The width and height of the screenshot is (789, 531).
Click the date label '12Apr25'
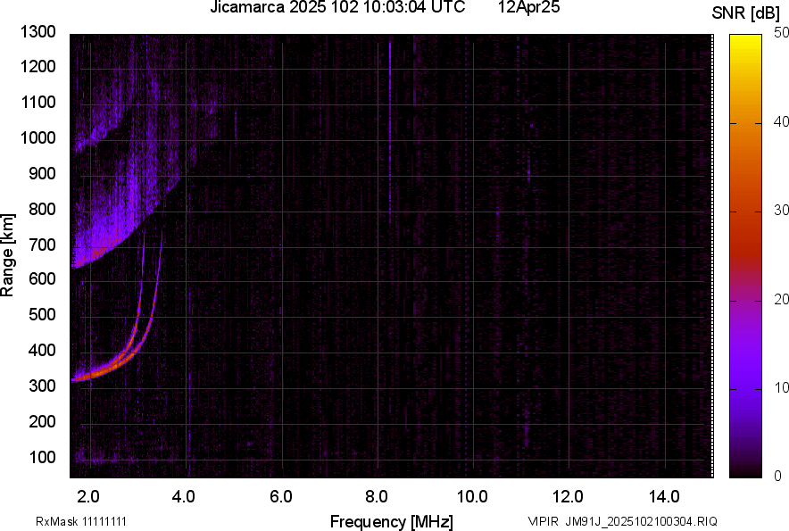pos(529,7)
